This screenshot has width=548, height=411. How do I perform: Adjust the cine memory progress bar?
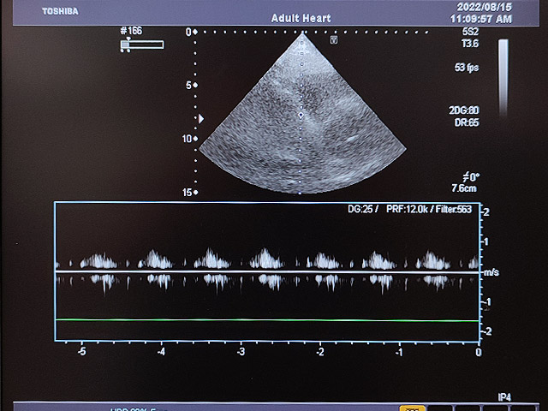coord(142,45)
